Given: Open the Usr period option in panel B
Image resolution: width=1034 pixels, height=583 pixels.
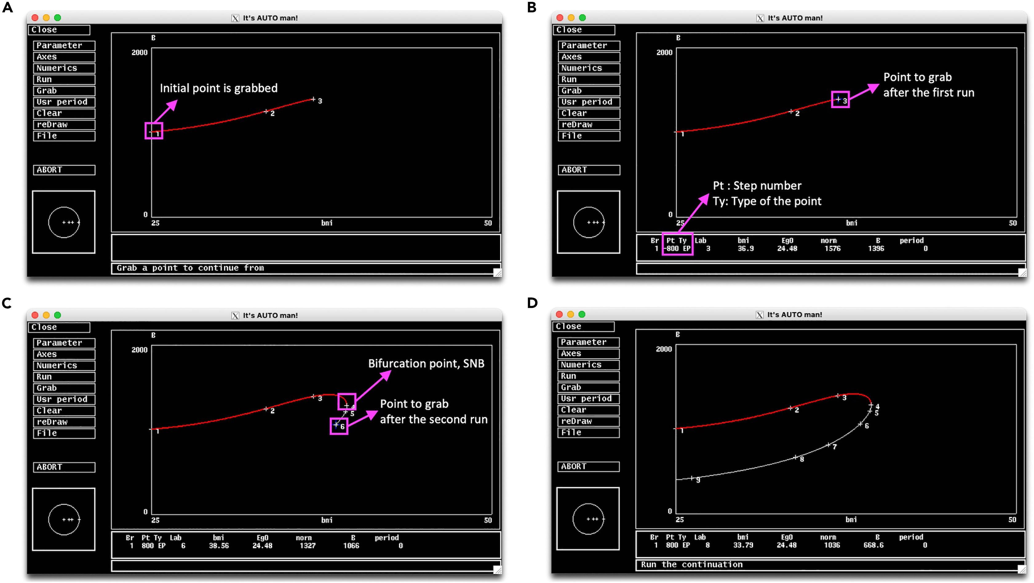Looking at the screenshot, I should click(588, 102).
